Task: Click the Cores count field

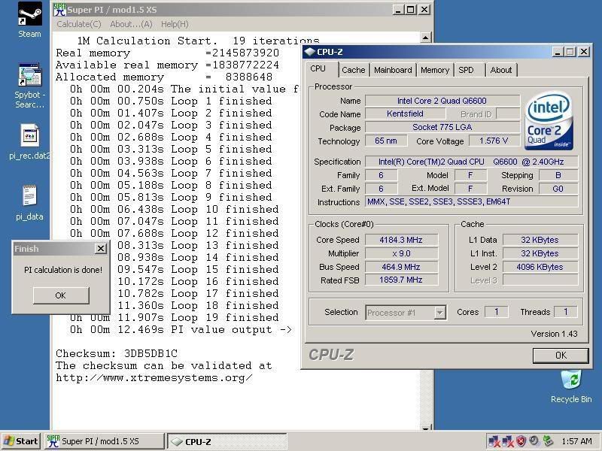Action: coord(497,312)
